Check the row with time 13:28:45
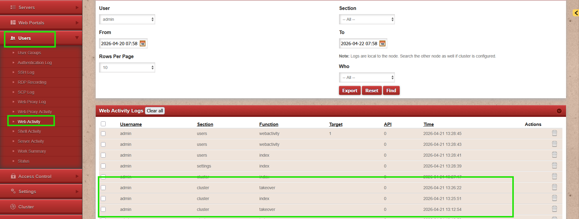This screenshot has width=579, height=219. pos(103,133)
